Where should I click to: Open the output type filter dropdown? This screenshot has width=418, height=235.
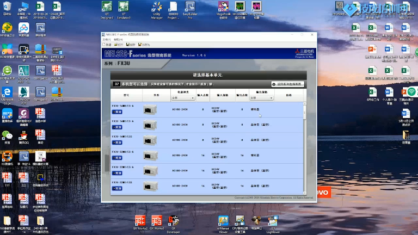pyautogui.click(x=261, y=98)
